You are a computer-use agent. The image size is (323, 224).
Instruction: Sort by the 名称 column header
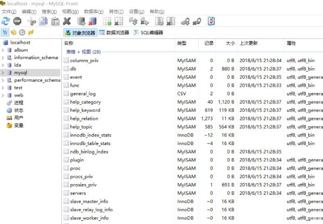pos(69,43)
